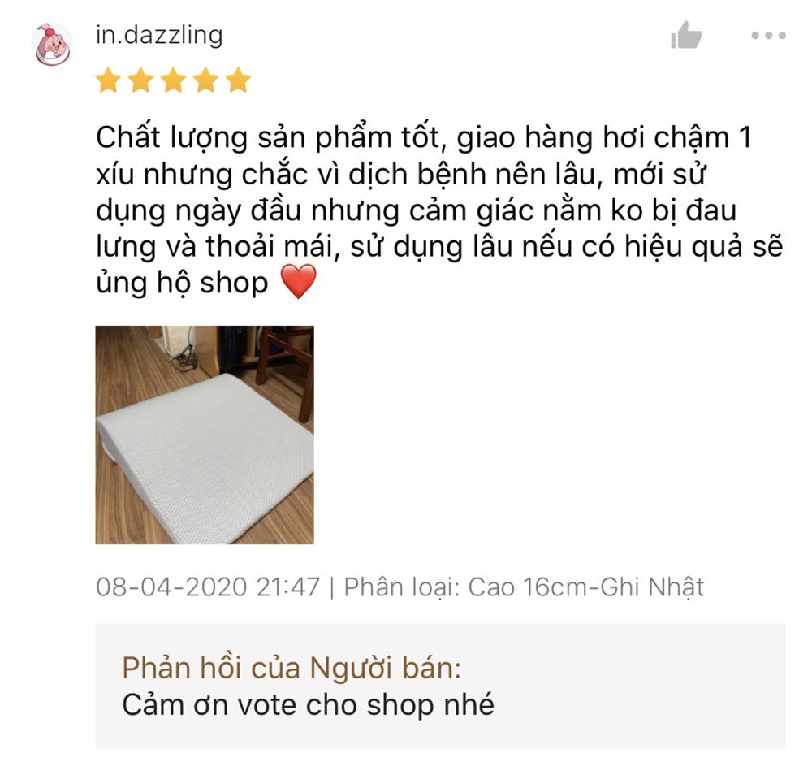This screenshot has width=812, height=762.
Task: Select the 'Chất lượng sản phẩm tốt' line
Action: [x=423, y=138]
